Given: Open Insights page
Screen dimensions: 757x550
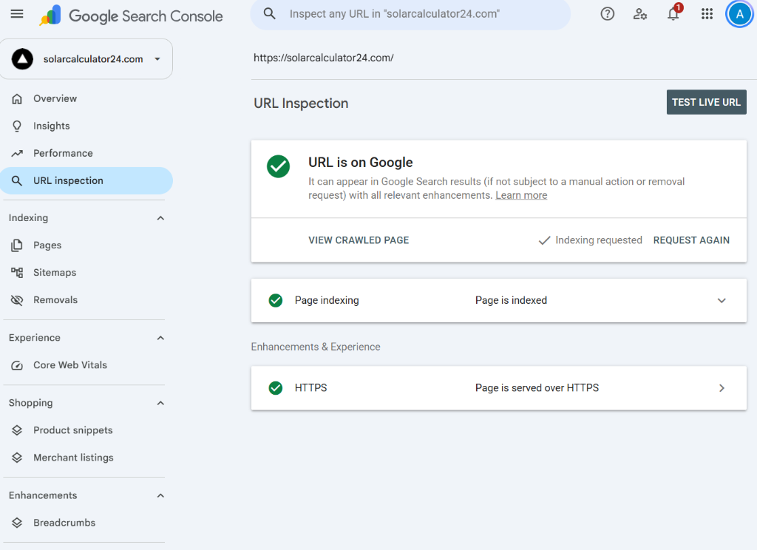Looking at the screenshot, I should click(x=52, y=126).
